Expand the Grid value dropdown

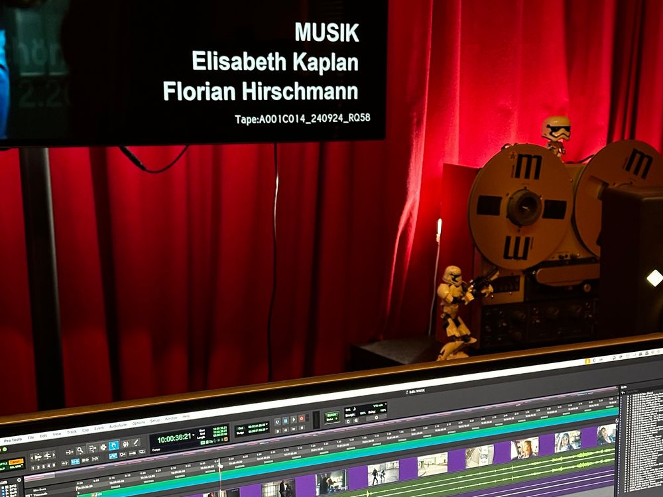267,423
